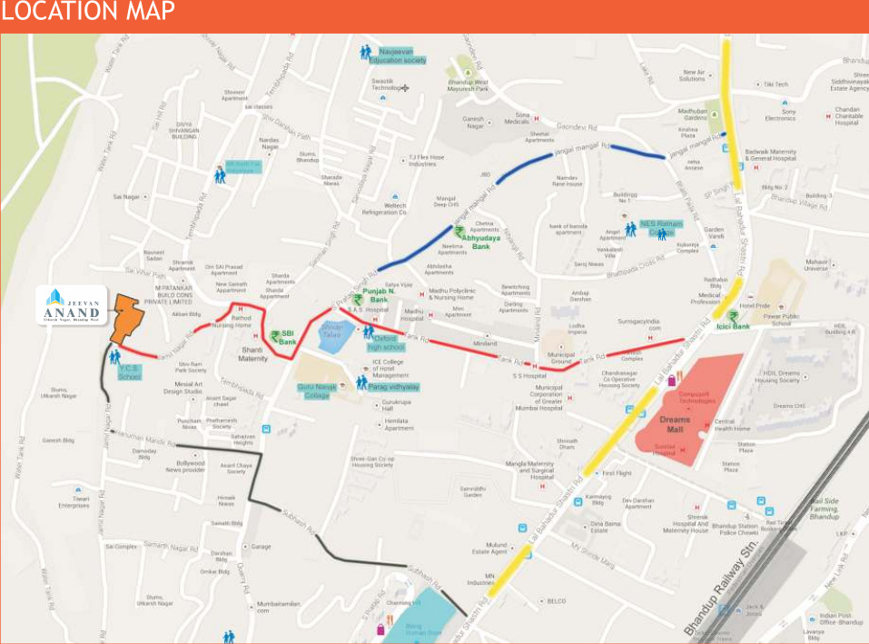Select the Chandan Charitable Hospital H marker
This screenshot has height=644, width=869.
coord(828,116)
